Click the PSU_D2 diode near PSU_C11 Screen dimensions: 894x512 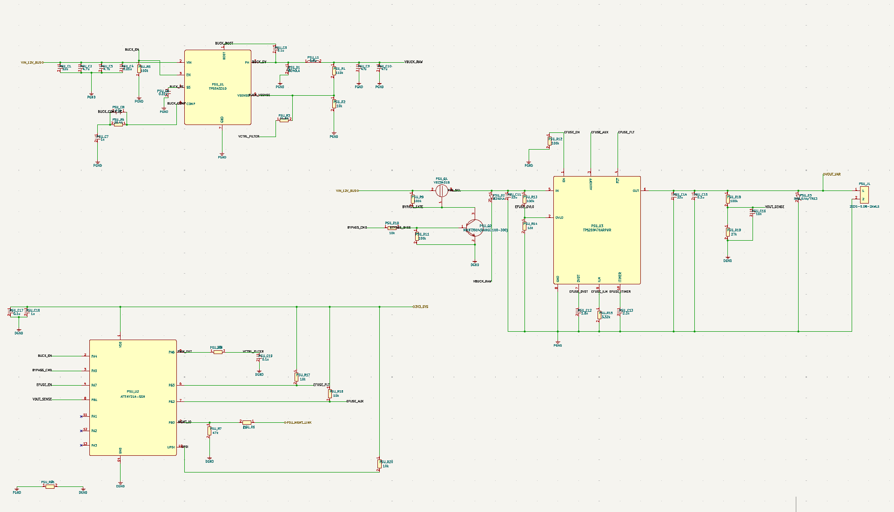(x=491, y=196)
